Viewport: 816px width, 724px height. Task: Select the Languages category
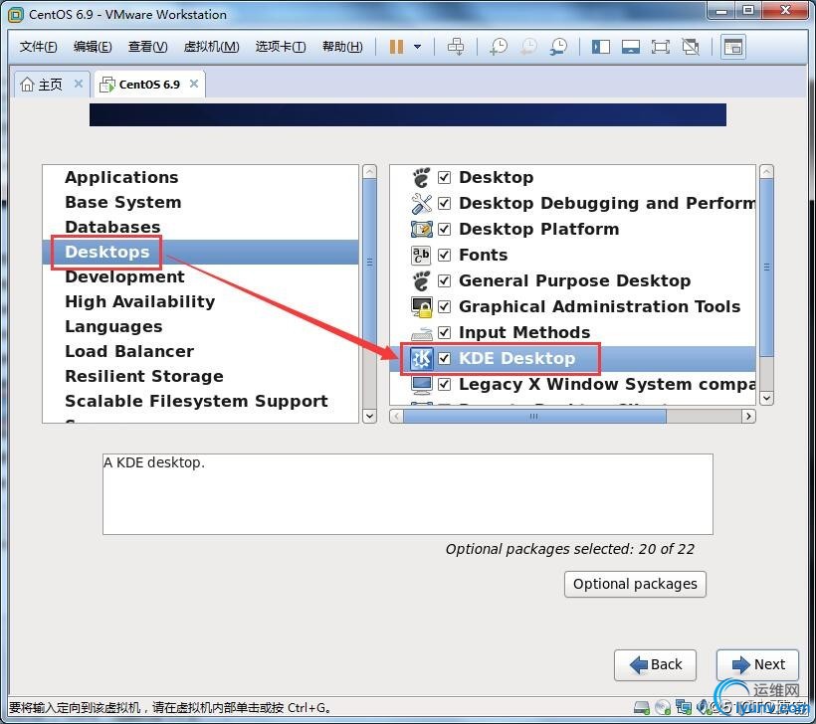(x=200, y=326)
